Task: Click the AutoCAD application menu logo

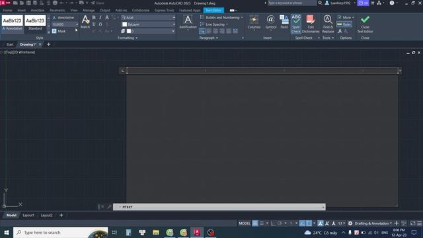Action: [x=5, y=3]
